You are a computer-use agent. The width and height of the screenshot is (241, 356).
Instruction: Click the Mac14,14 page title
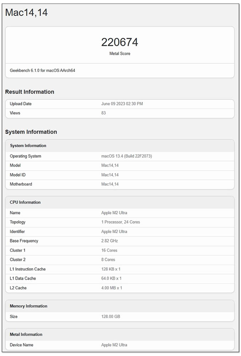coord(26,12)
